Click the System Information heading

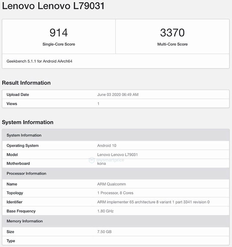pyautogui.click(x=28, y=122)
